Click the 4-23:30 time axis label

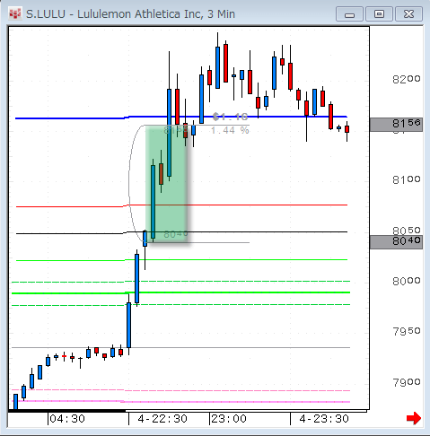[x=324, y=419]
